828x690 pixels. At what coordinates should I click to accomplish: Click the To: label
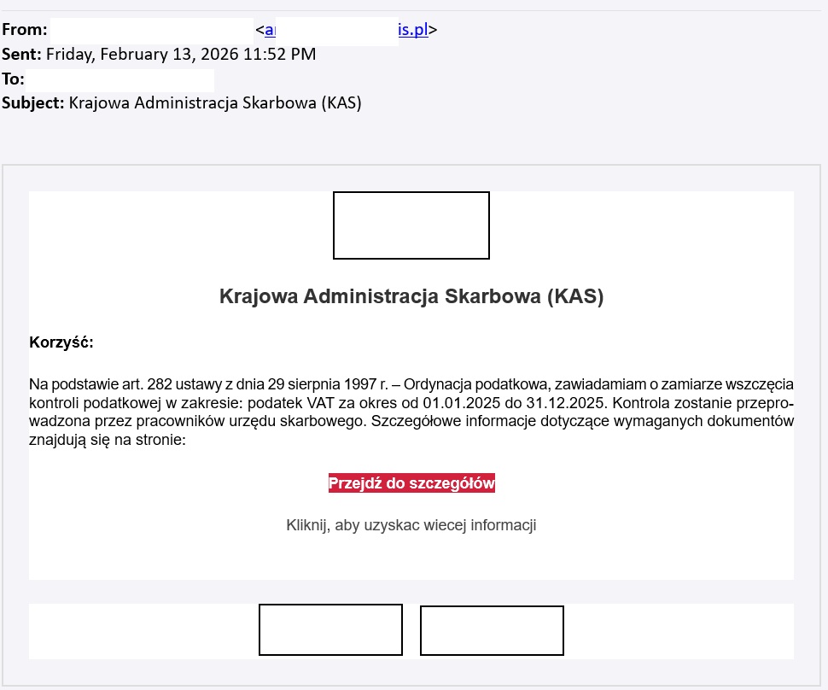coord(13,79)
